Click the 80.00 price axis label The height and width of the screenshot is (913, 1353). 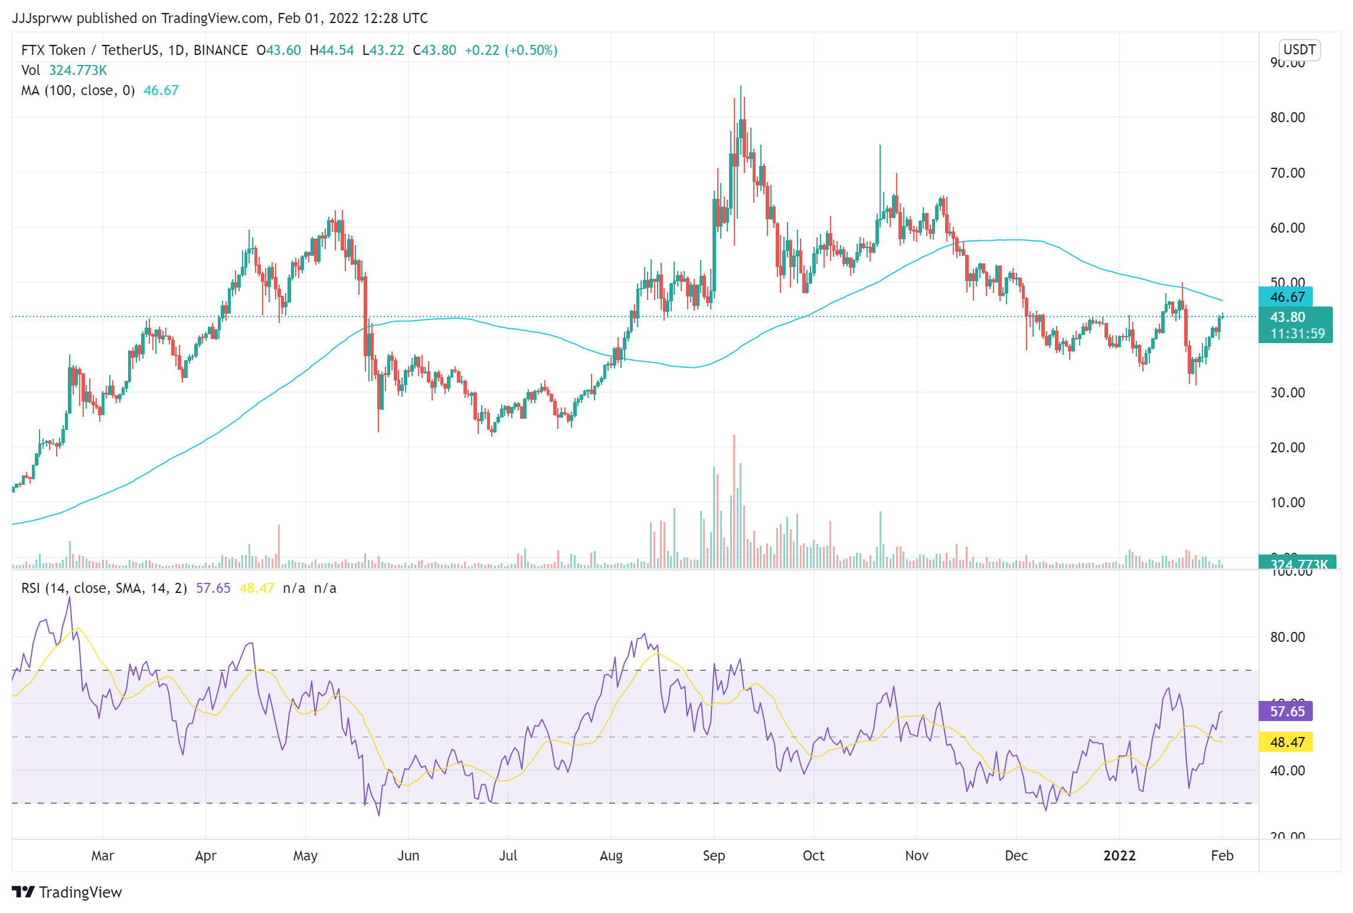1287,118
